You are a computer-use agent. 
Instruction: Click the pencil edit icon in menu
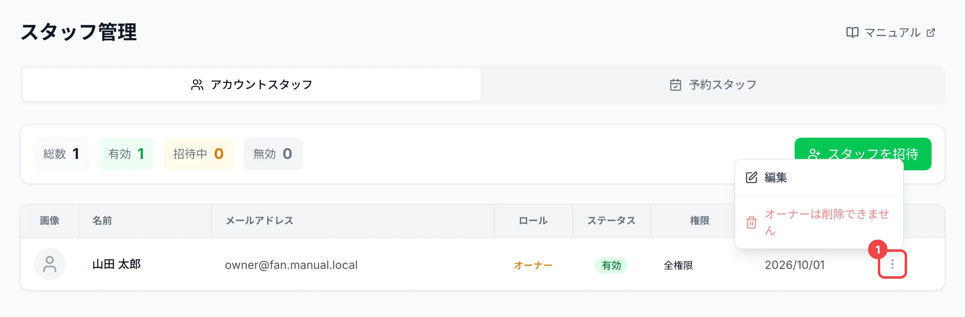(751, 178)
